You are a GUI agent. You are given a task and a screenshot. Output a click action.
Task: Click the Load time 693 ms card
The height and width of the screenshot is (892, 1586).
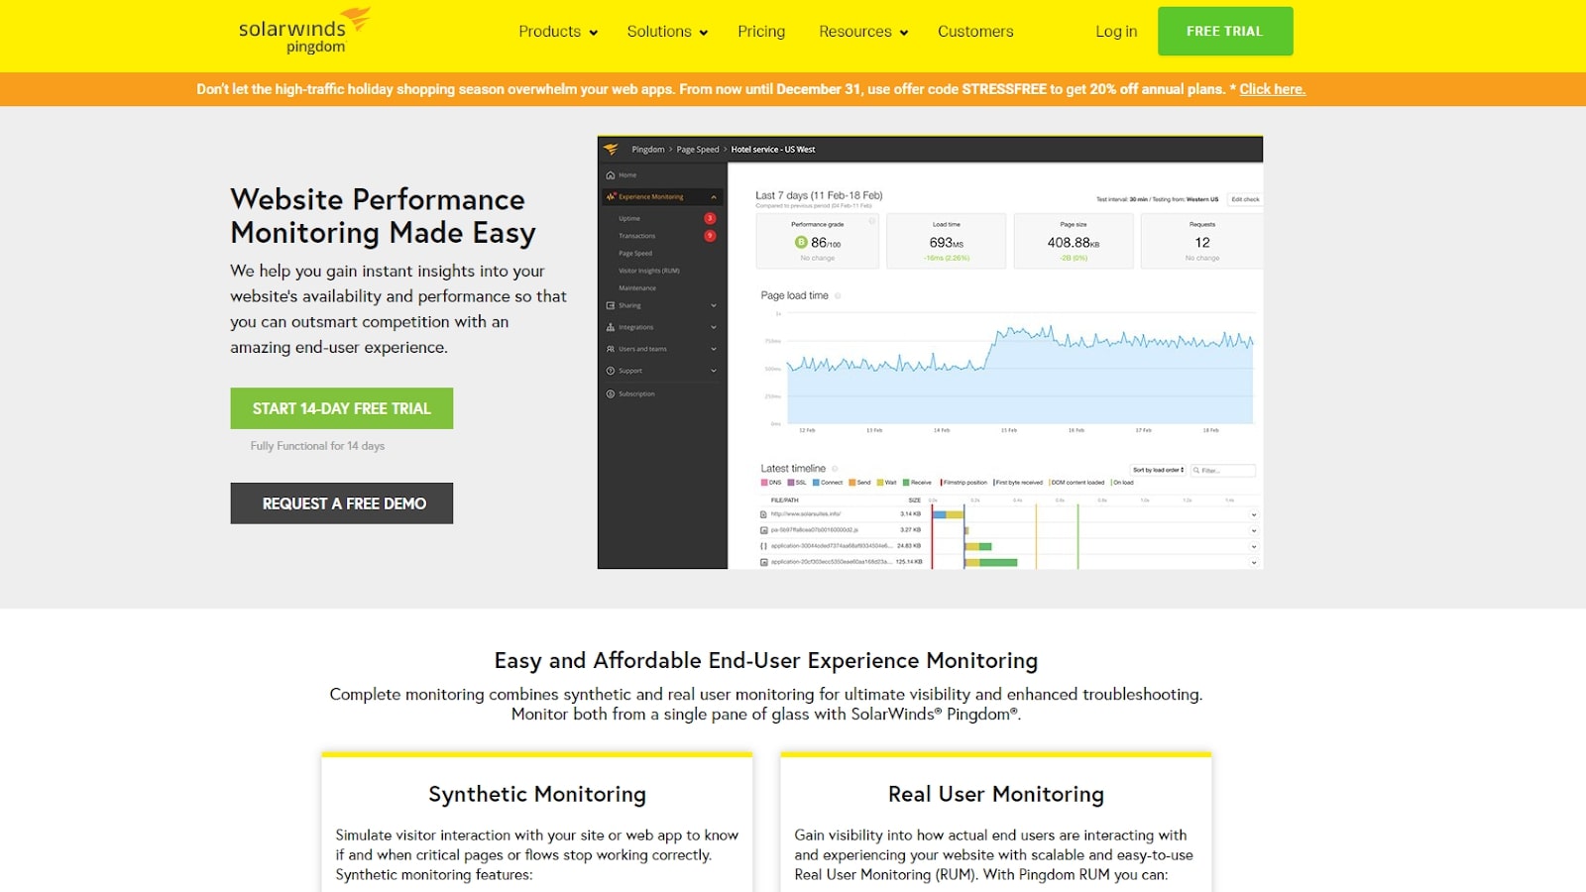click(x=947, y=241)
